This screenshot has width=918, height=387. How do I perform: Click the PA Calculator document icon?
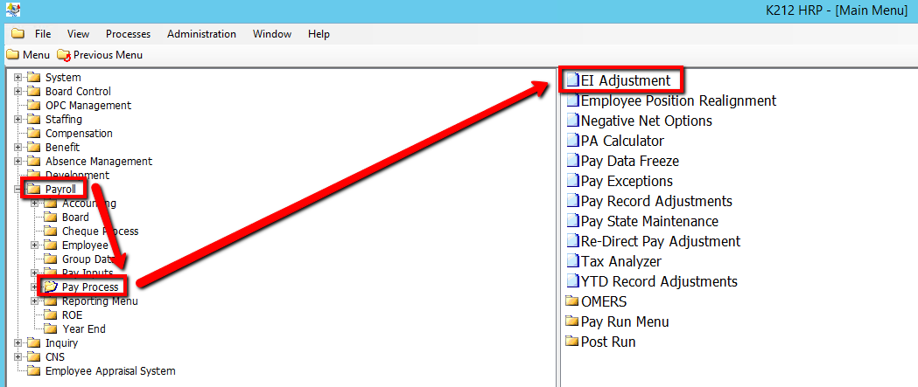click(572, 141)
